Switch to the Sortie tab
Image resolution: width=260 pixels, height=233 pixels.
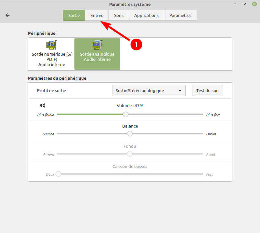pyautogui.click(x=74, y=15)
